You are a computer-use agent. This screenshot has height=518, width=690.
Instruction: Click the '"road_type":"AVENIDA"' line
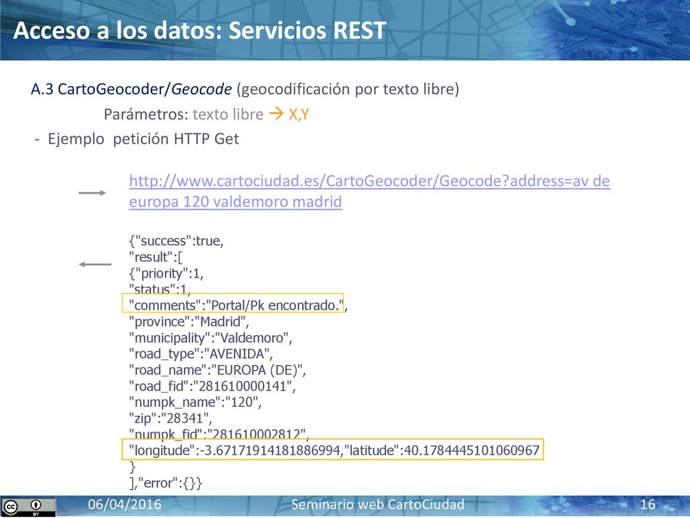[x=201, y=353]
